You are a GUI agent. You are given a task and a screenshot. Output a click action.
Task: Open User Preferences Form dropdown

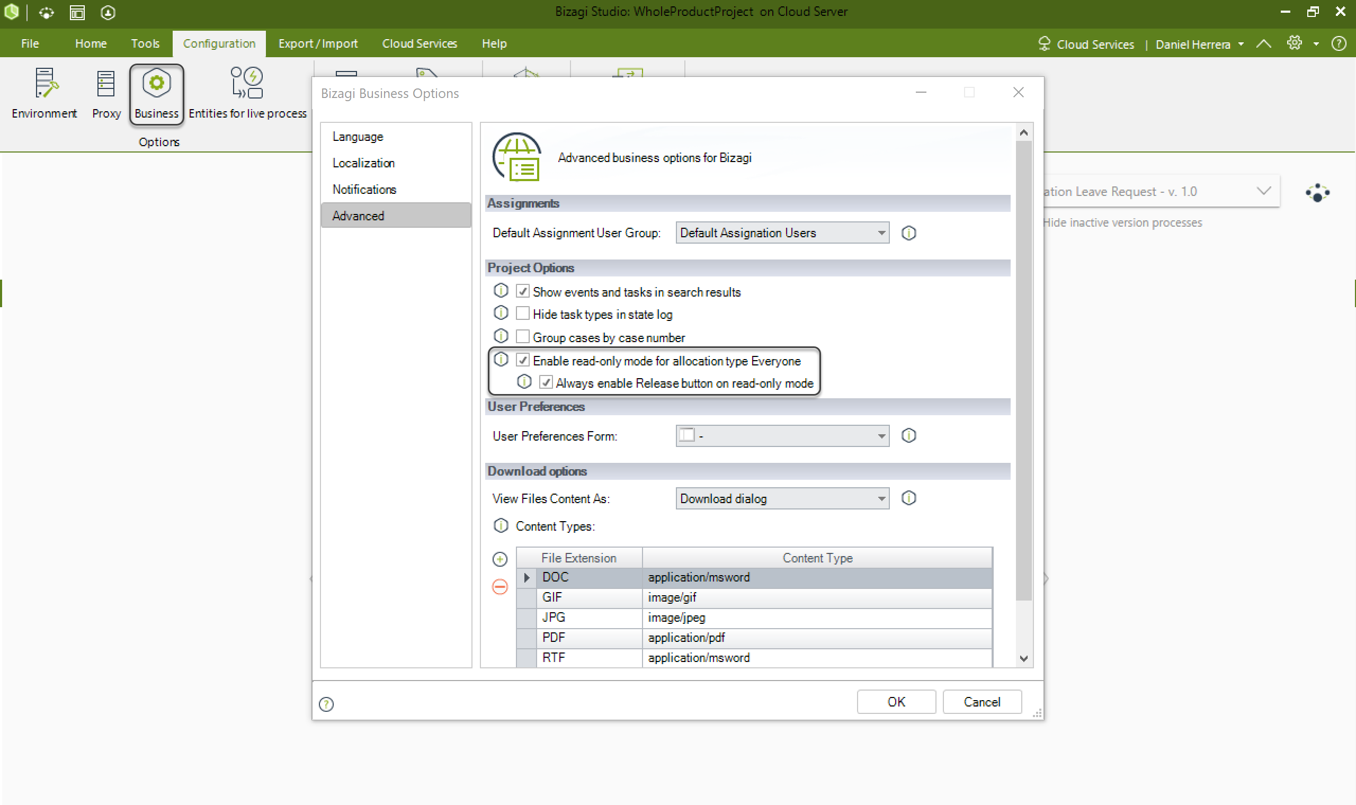[782, 435]
